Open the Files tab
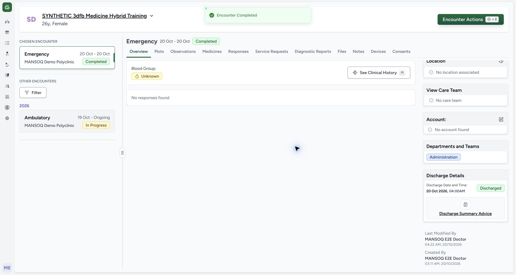 pos(342,51)
